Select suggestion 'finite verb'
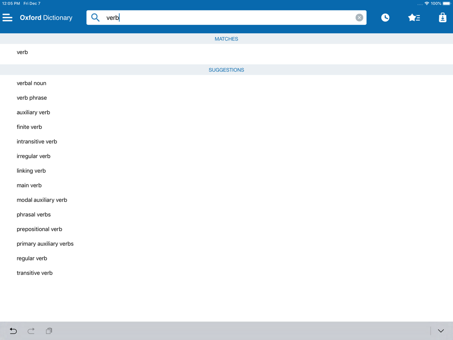The width and height of the screenshot is (453, 340). point(226,127)
